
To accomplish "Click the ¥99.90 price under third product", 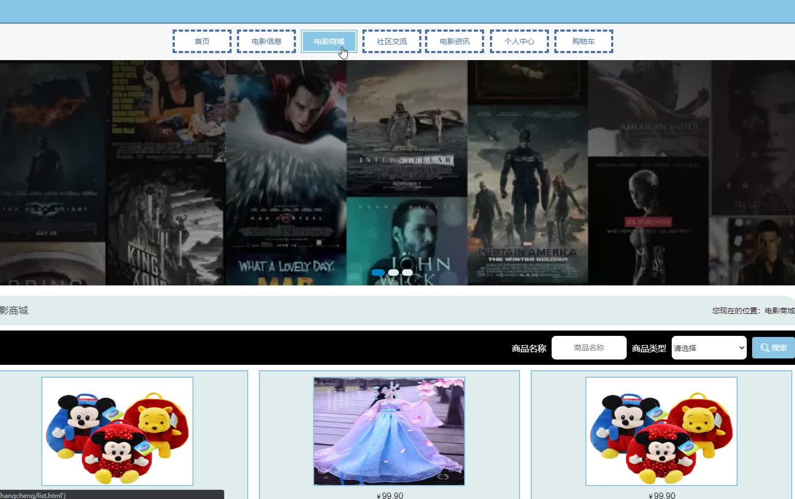I will 662,495.
